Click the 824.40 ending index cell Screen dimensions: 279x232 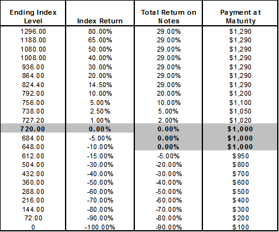point(33,85)
